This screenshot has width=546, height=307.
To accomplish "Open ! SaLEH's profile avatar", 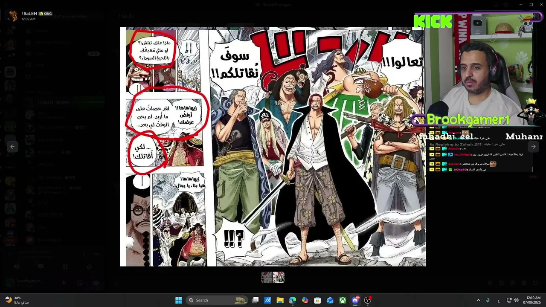I will [x=13, y=16].
